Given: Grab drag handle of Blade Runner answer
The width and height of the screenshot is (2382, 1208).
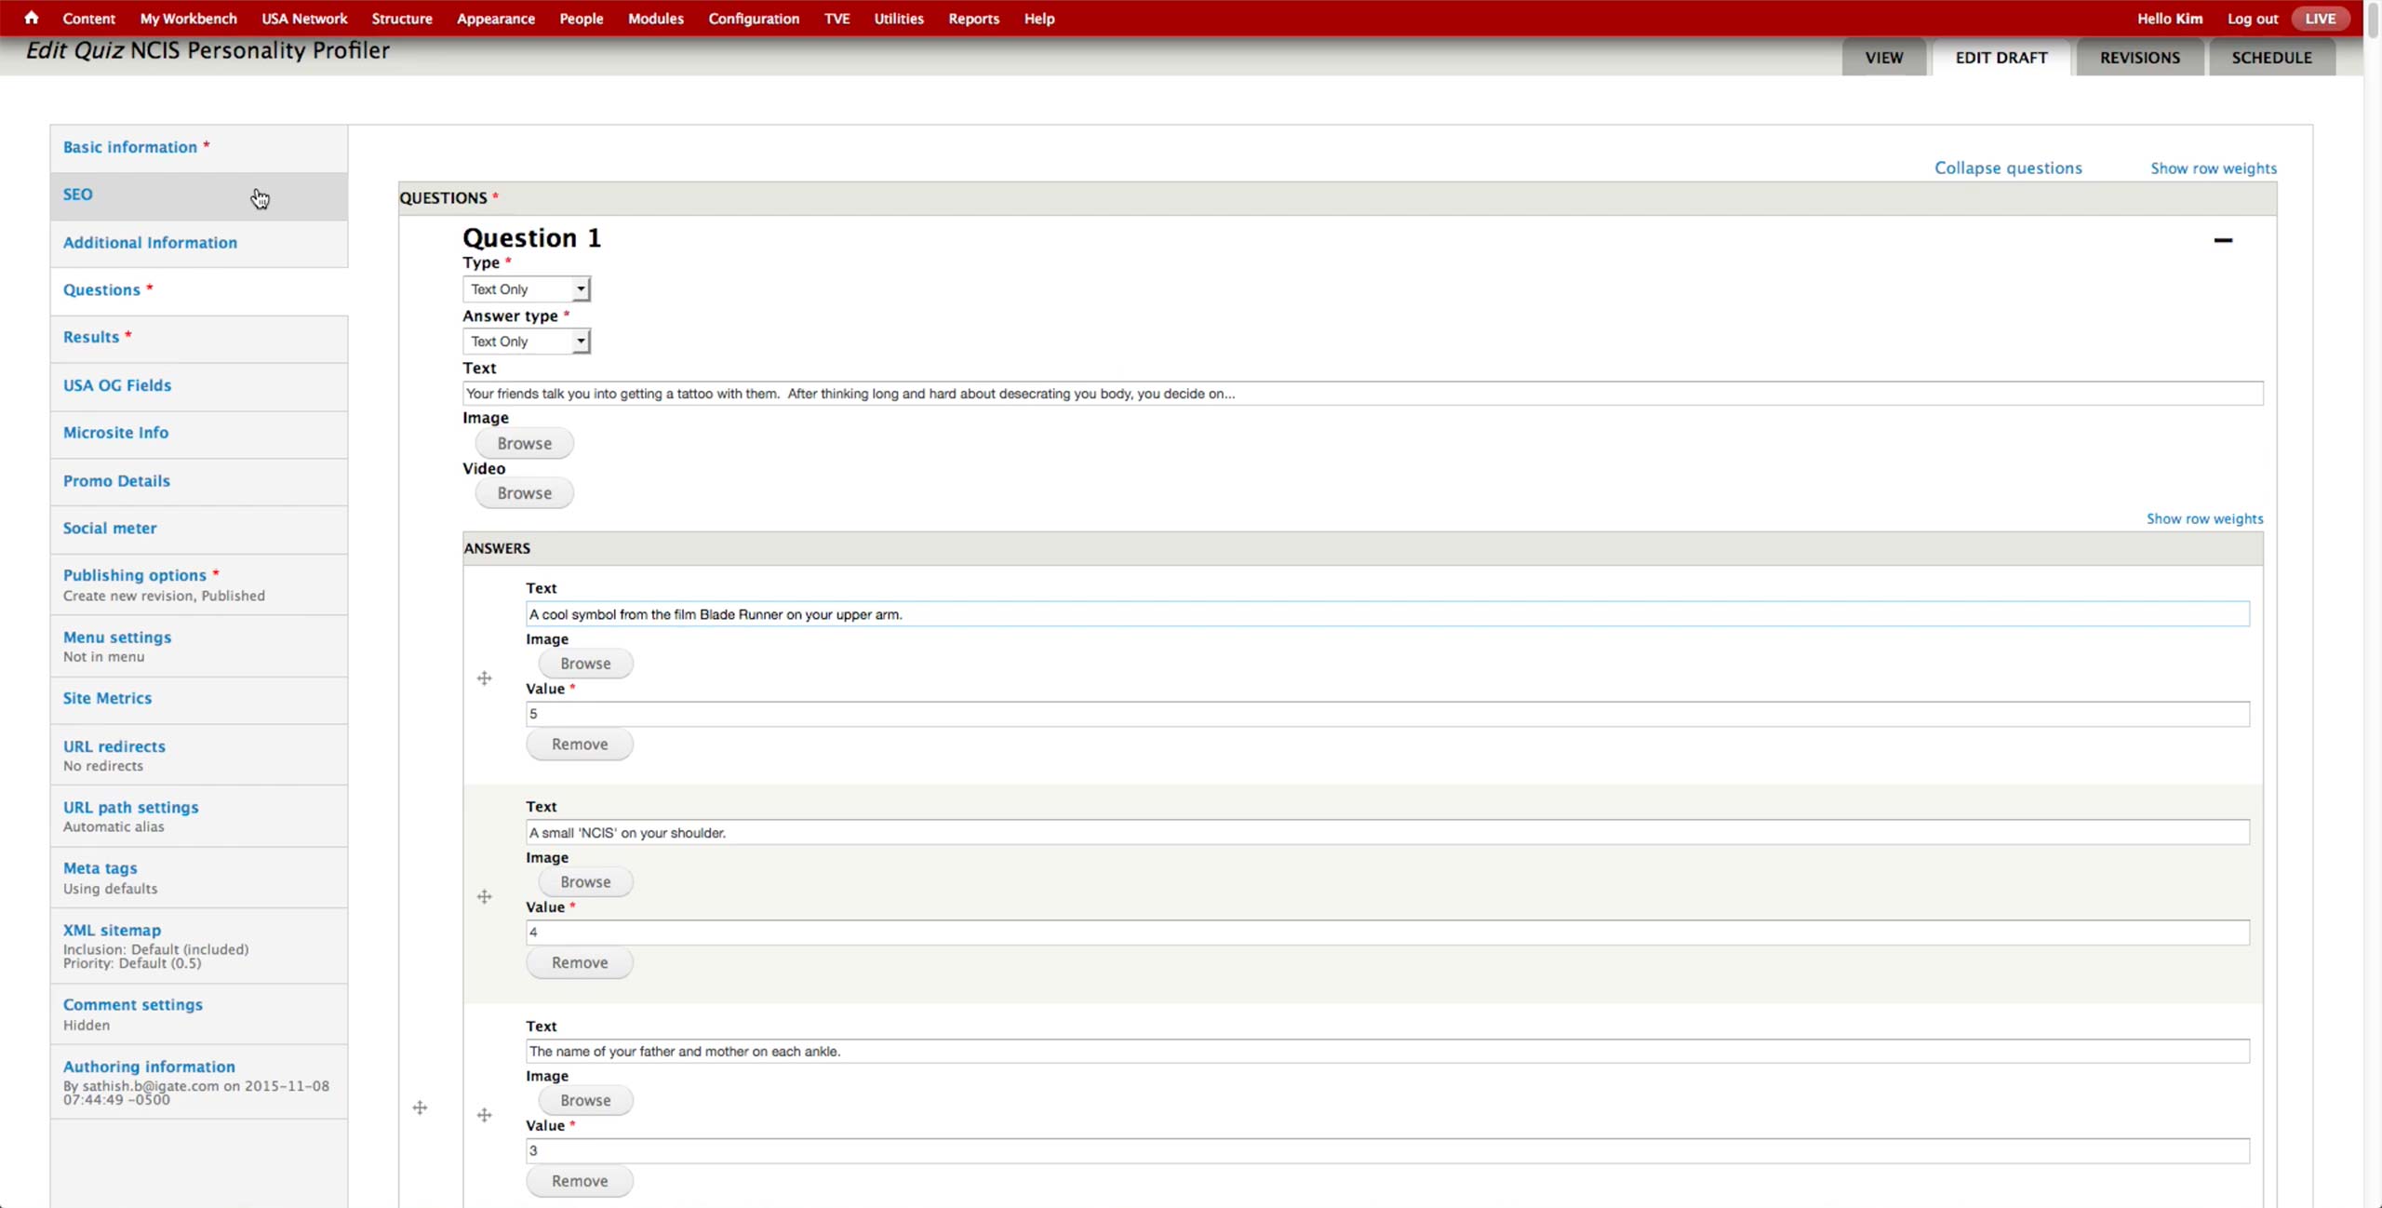Looking at the screenshot, I should pos(484,678).
